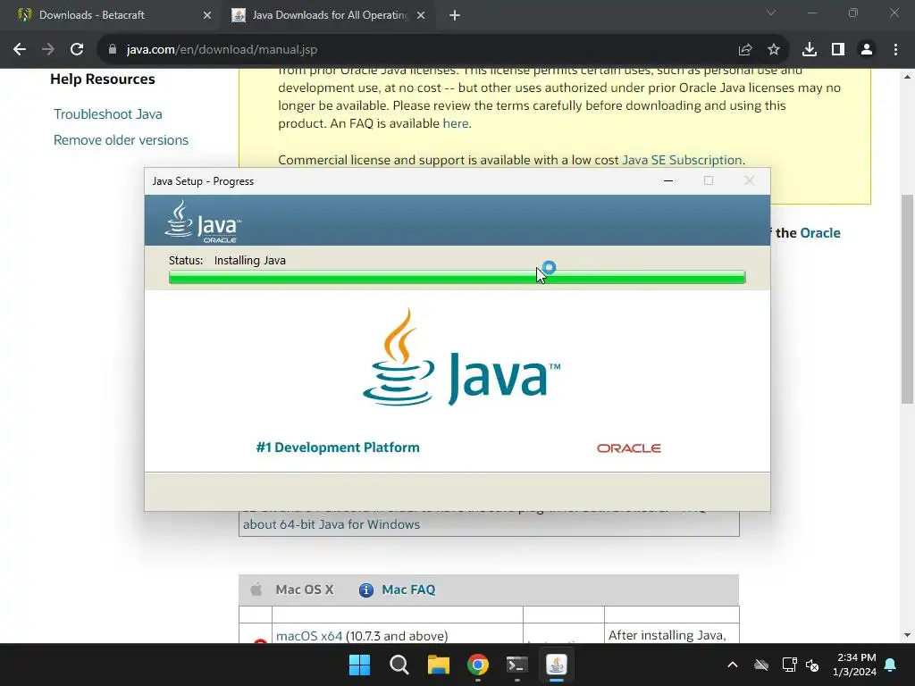The height and width of the screenshot is (686, 915).
Task: Open Windows taskbar search
Action: click(399, 665)
